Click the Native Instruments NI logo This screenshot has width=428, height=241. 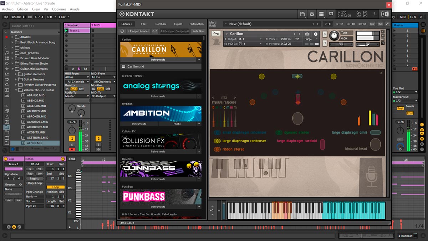coord(385,14)
